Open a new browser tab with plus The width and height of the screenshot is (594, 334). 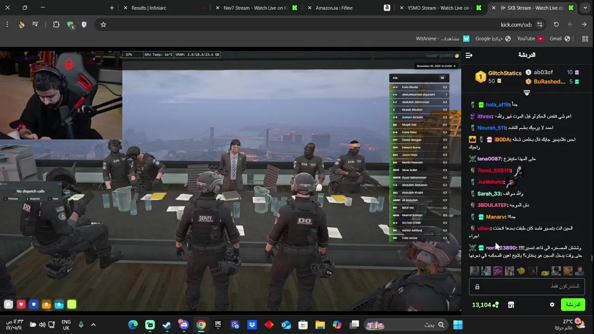(112, 8)
